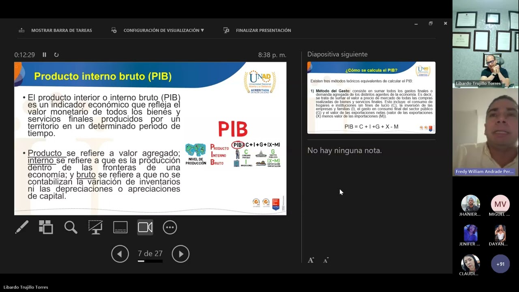Screen dimensions: 519x292
Task: Toggle black screen presentation icon
Action: click(x=95, y=227)
